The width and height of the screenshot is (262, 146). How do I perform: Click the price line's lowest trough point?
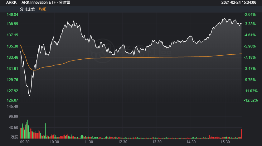tap(30, 96)
